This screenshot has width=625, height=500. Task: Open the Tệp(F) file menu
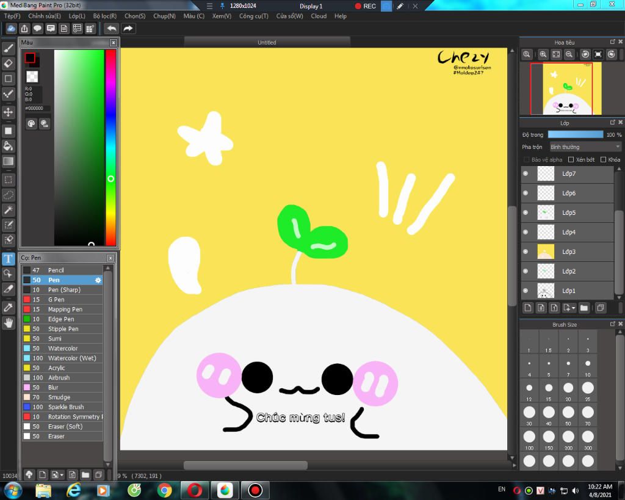coord(12,16)
